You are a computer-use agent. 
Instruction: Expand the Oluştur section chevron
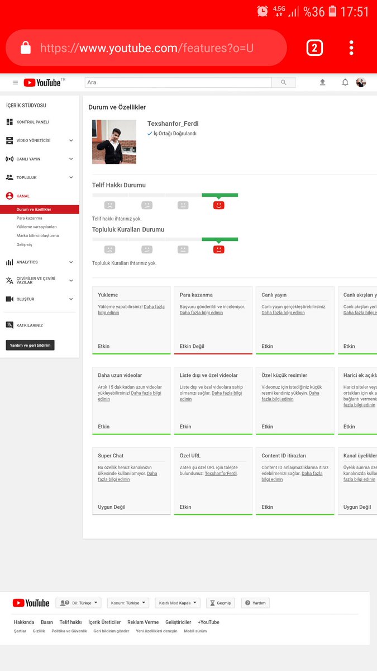[71, 299]
